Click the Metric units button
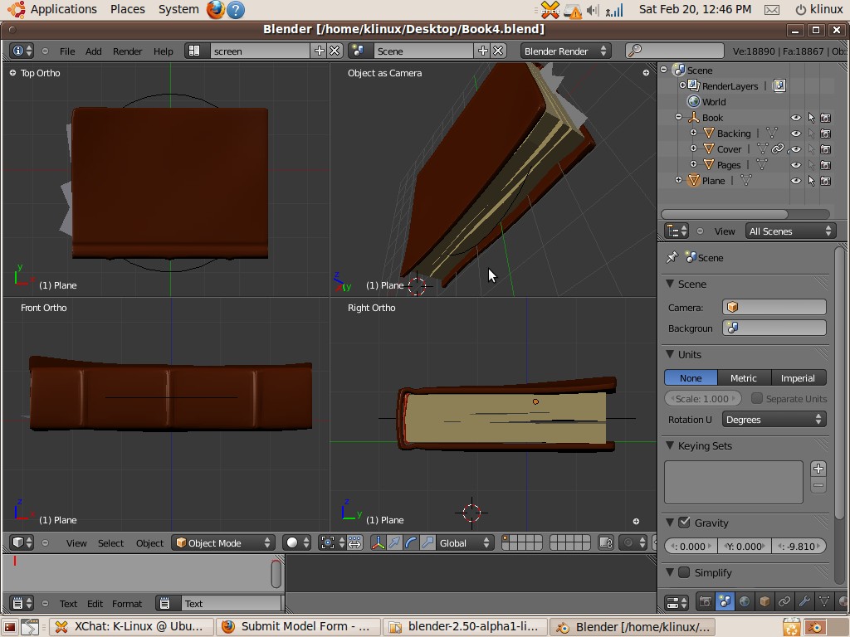The width and height of the screenshot is (850, 637). point(744,377)
